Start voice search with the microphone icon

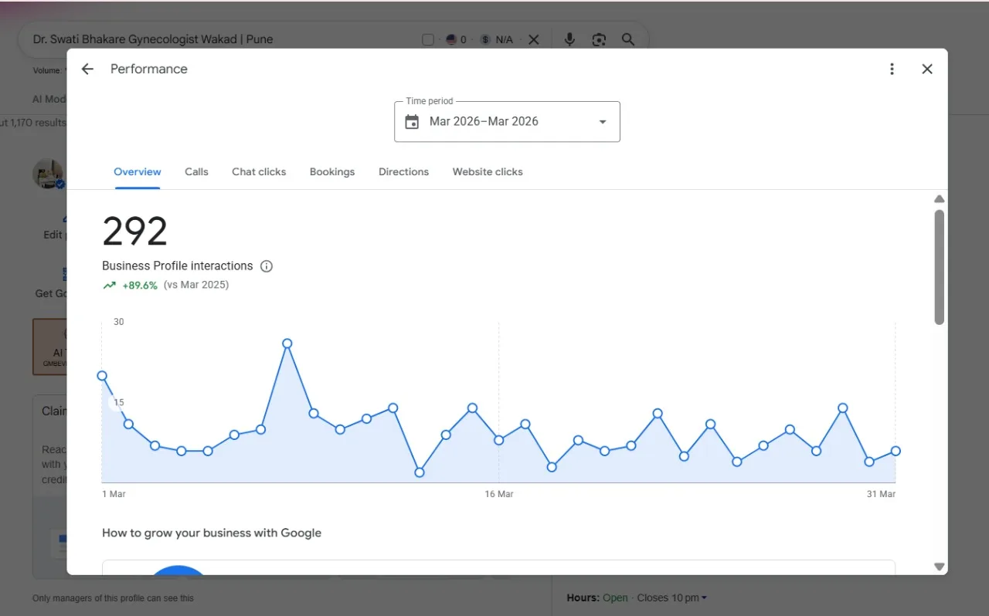pyautogui.click(x=569, y=39)
